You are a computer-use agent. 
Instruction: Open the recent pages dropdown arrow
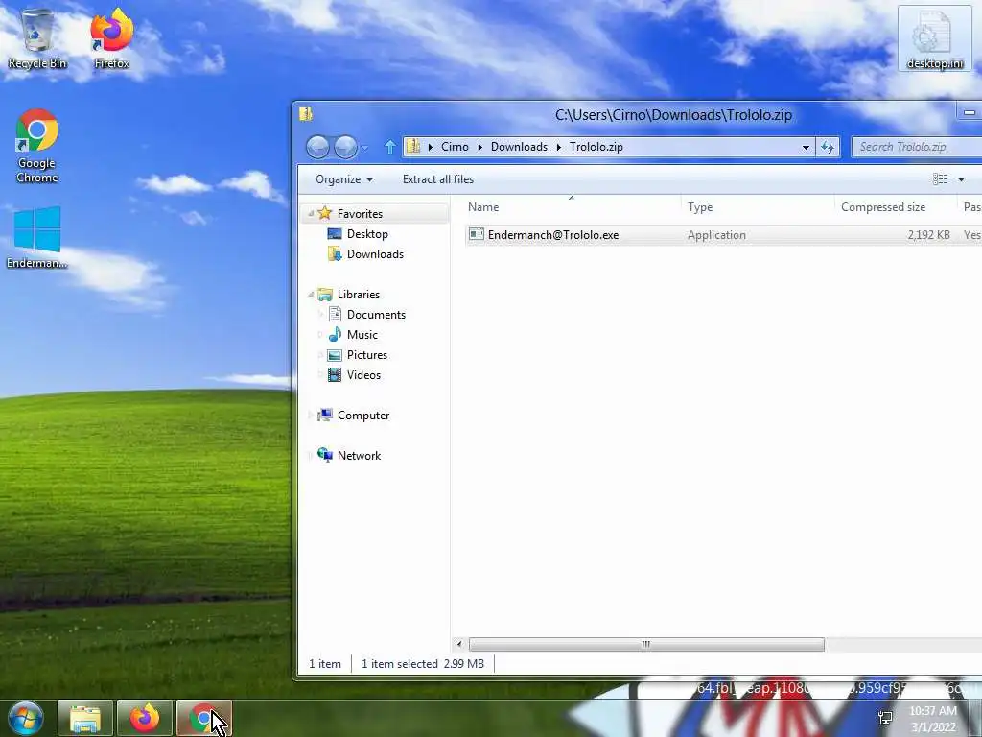tap(364, 148)
